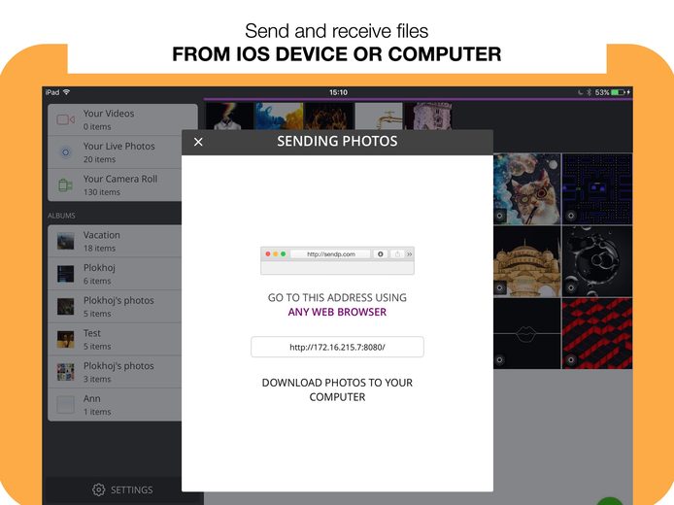Screen dimensions: 674x505
Task: Click the video camera icon
Action: pyautogui.click(x=66, y=119)
